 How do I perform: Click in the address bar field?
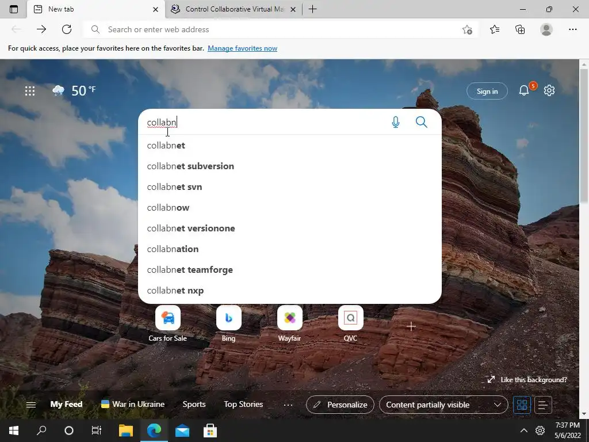[280, 29]
